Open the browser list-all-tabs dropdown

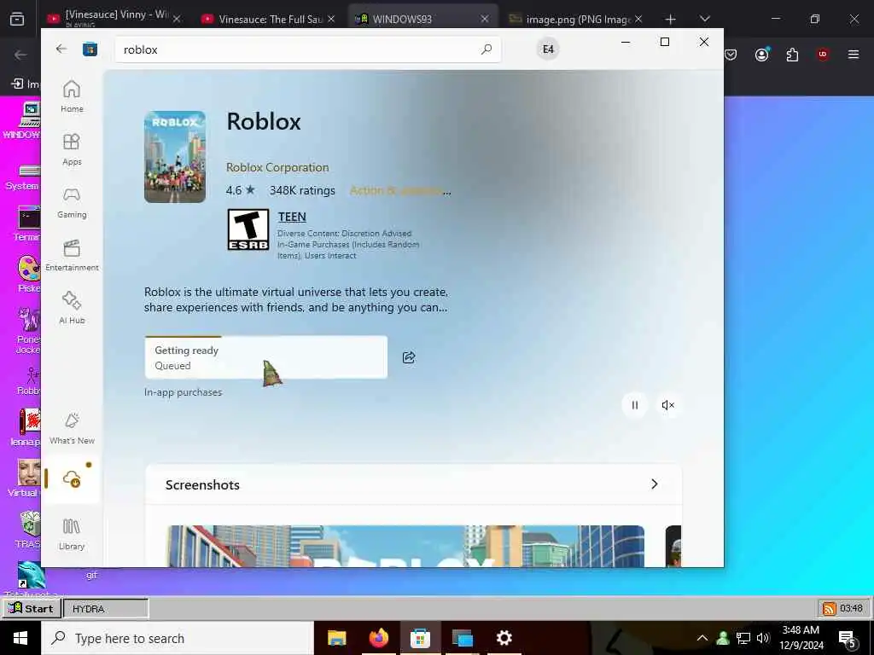[704, 19]
